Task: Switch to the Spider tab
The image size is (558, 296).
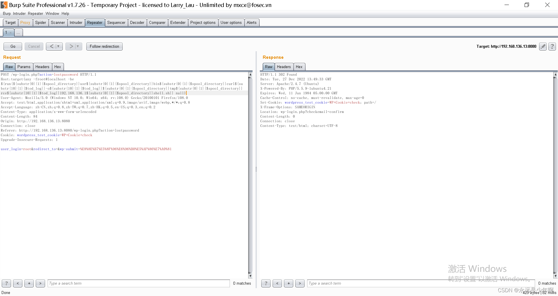Action: tap(41, 22)
